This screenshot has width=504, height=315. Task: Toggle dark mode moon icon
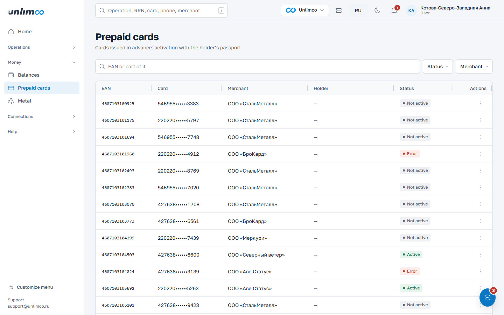point(377,10)
